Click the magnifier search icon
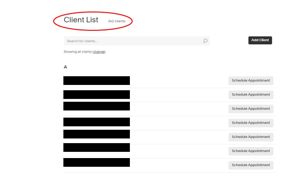Screen dimensions: 307x187 [x=205, y=41]
